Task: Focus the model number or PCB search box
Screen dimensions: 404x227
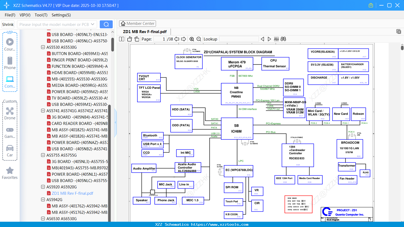Action: click(x=54, y=24)
